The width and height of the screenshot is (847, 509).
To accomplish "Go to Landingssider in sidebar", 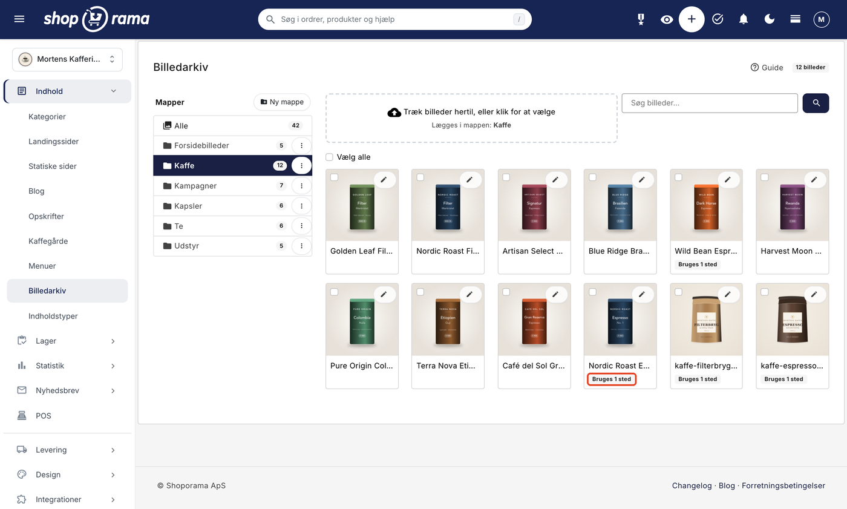I will 53,141.
